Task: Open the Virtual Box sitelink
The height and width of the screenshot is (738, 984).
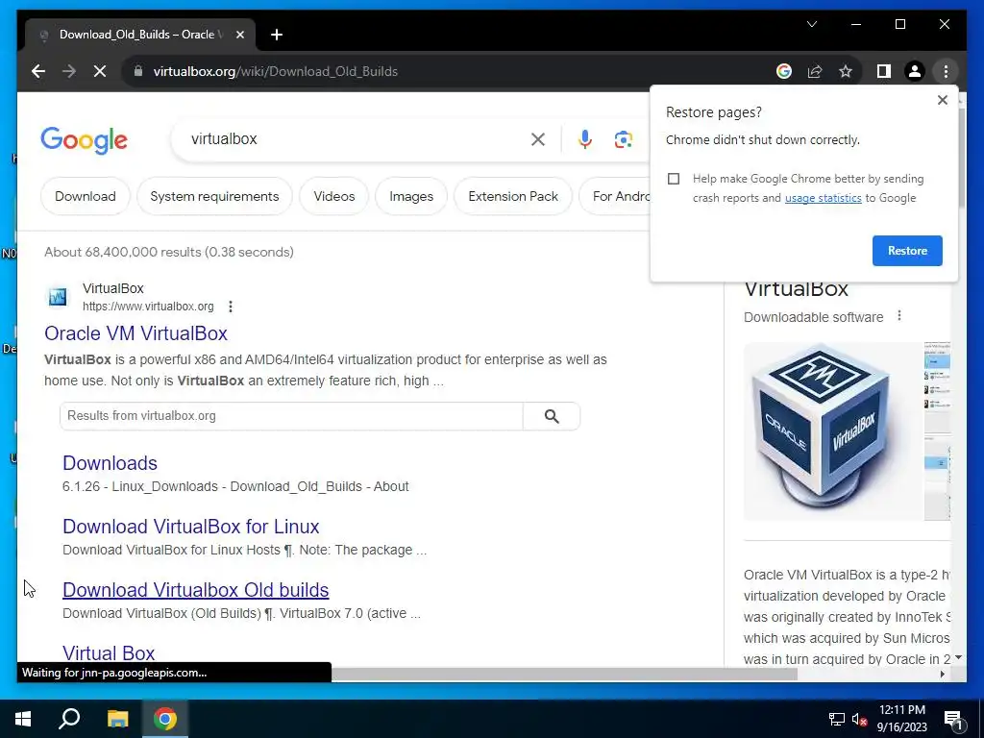Action: 109,652
